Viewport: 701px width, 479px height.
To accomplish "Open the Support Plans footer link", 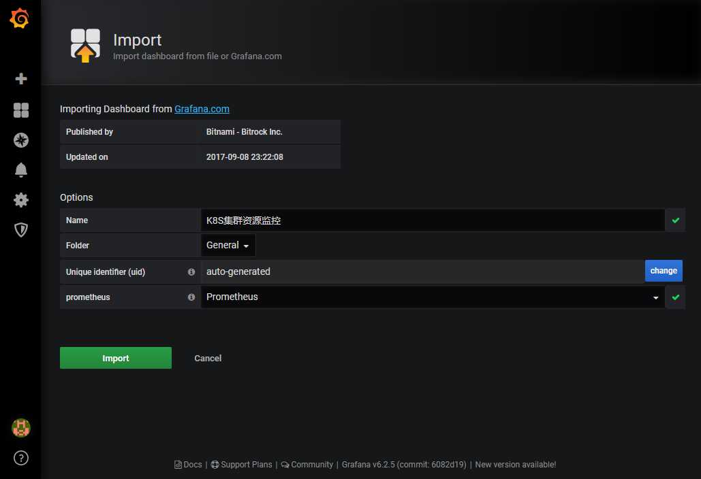I will point(241,465).
